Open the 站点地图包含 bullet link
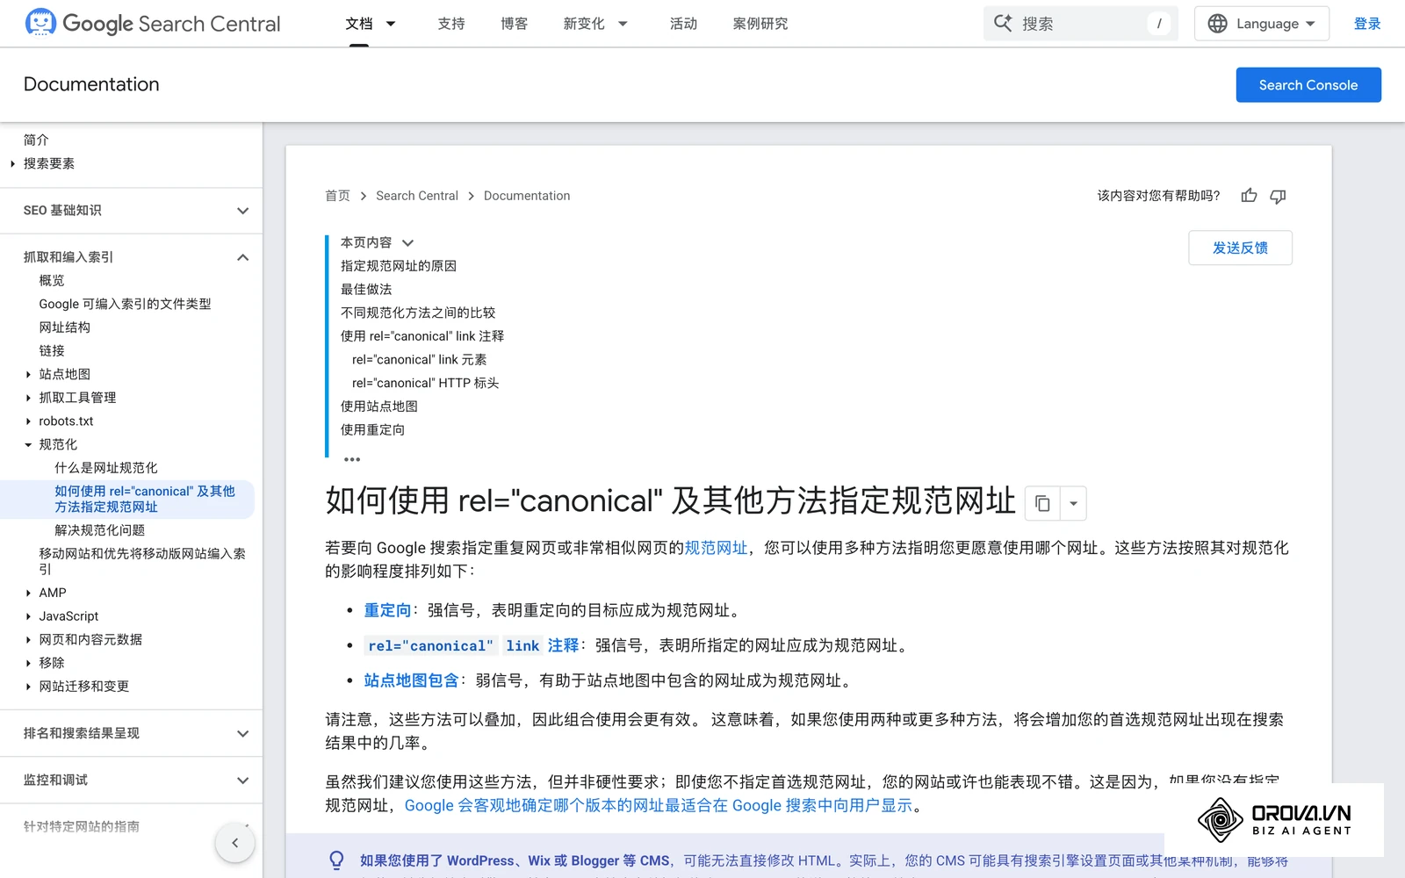Image resolution: width=1405 pixels, height=878 pixels. 411,680
